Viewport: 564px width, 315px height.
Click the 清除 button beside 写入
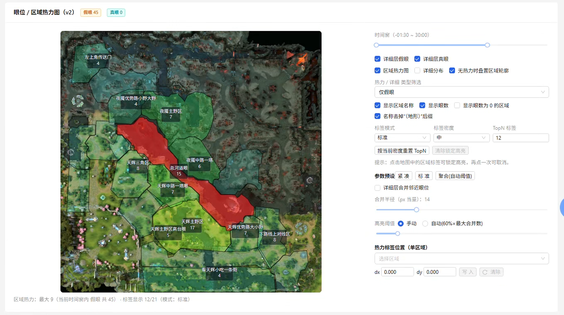[x=491, y=272]
